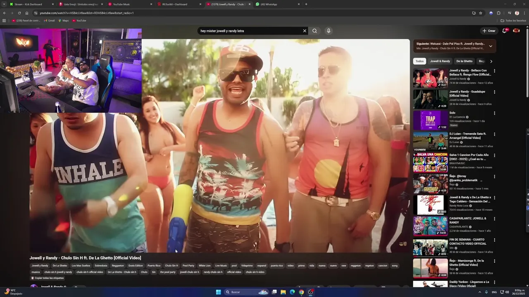Open Maps bookmark
This screenshot has height=297, width=529.
tap(63, 20)
